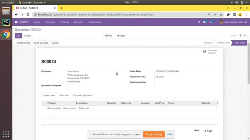Click the Quotation Sent status stage
Screen dimensions: 250x140
tap(223, 43)
